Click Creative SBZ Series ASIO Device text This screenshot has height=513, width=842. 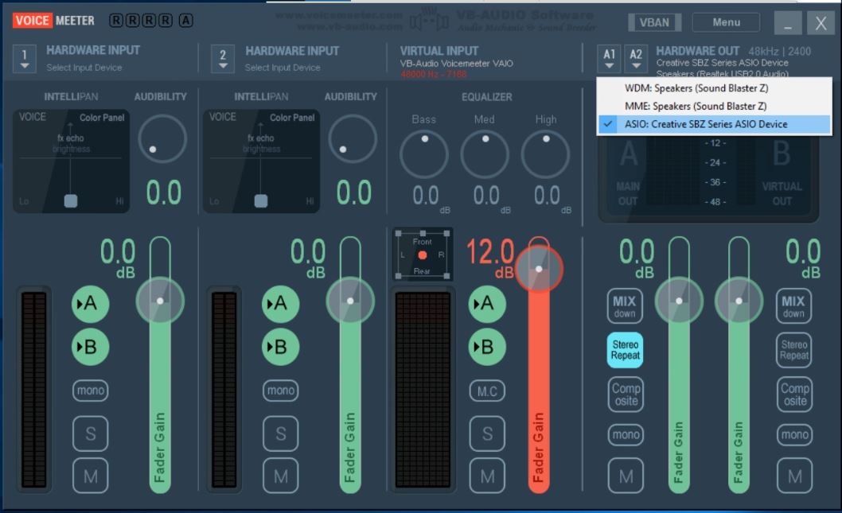point(723,63)
